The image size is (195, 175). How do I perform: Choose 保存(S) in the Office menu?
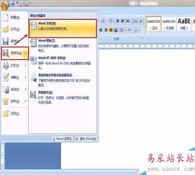click(14, 41)
